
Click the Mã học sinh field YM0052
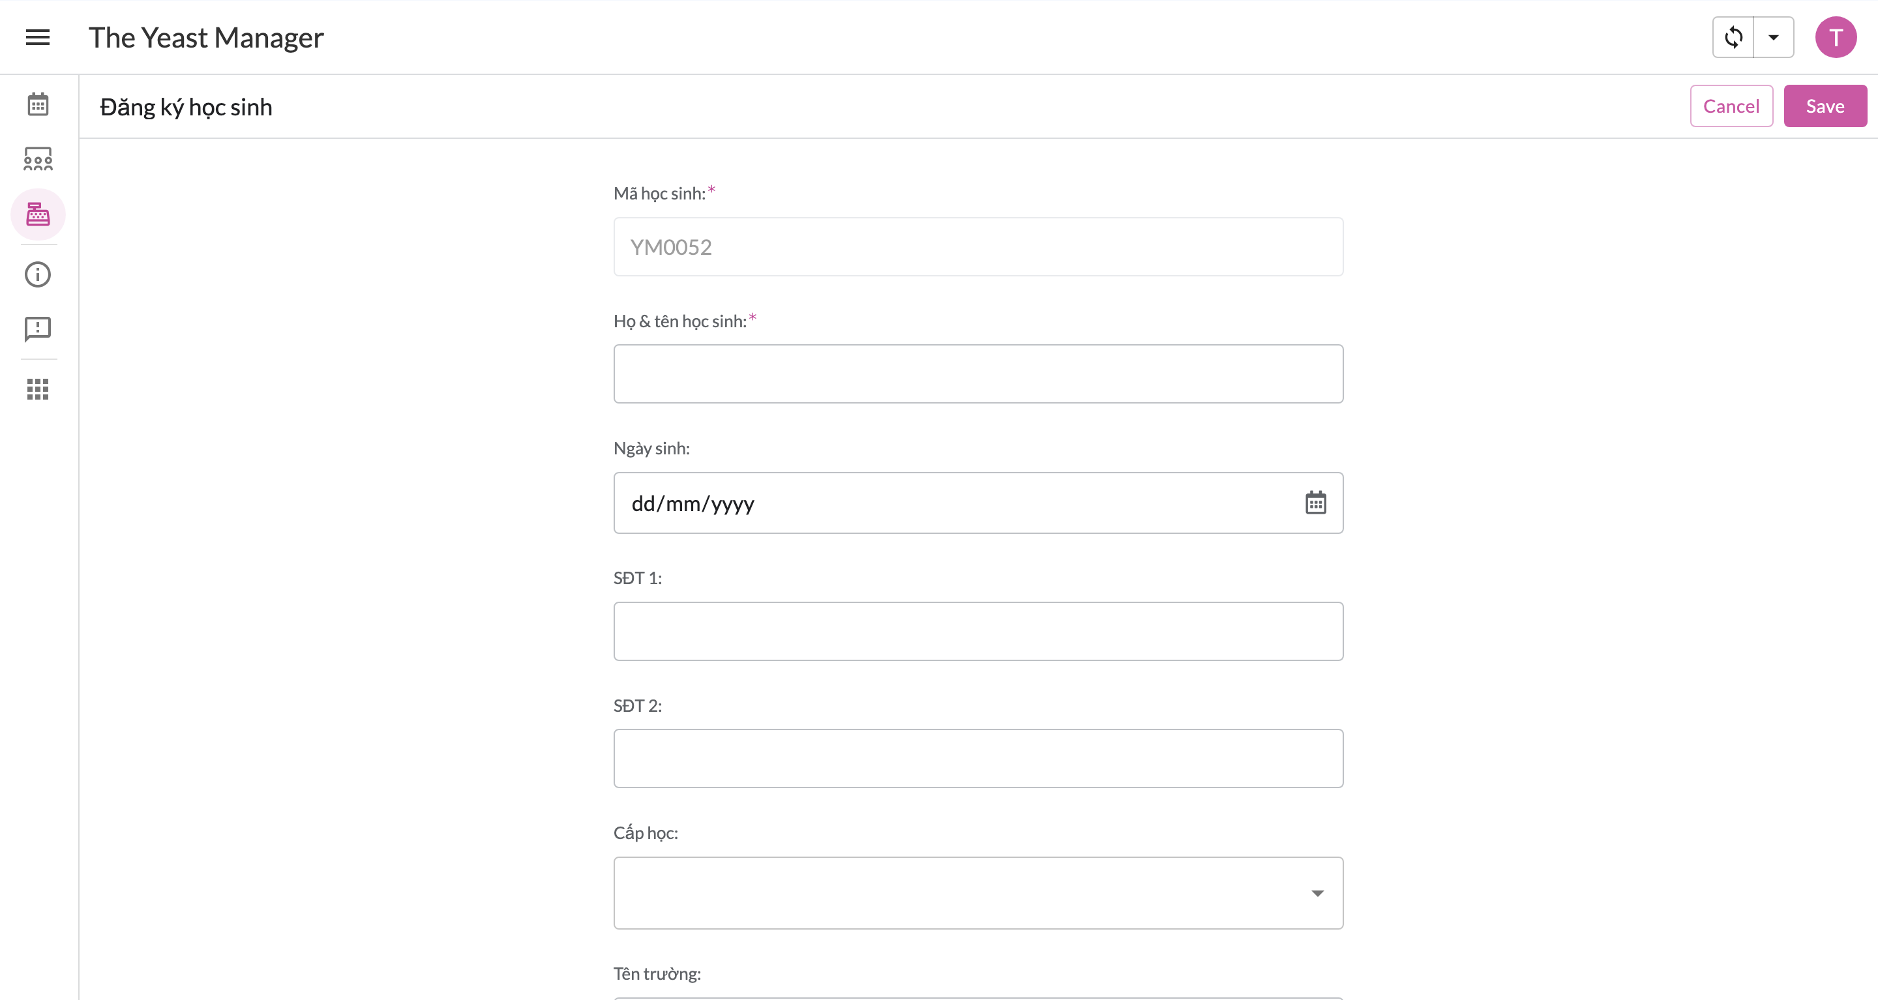click(x=978, y=247)
